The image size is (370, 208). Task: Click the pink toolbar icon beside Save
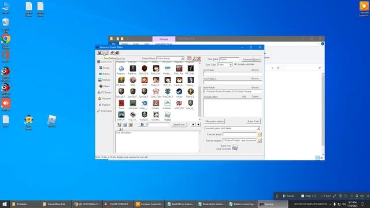pyautogui.click(x=112, y=53)
